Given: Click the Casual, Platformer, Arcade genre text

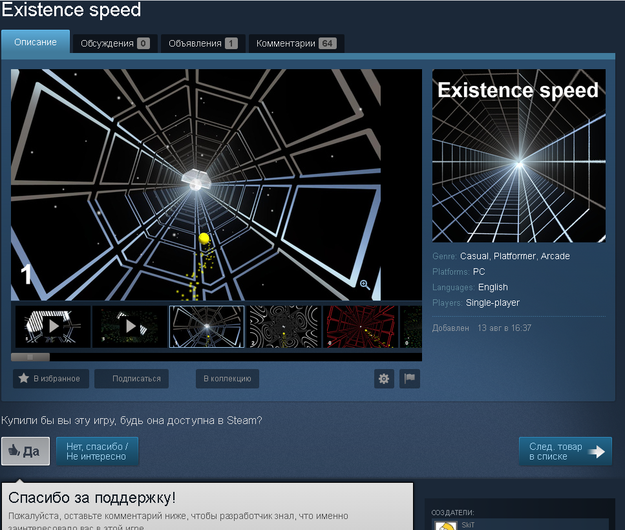Looking at the screenshot, I should coord(515,256).
